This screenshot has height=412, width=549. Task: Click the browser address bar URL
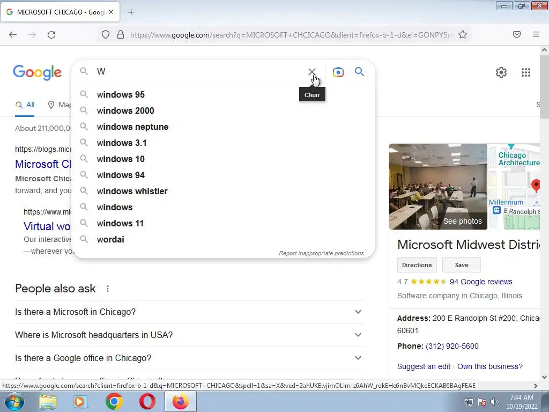click(x=291, y=35)
